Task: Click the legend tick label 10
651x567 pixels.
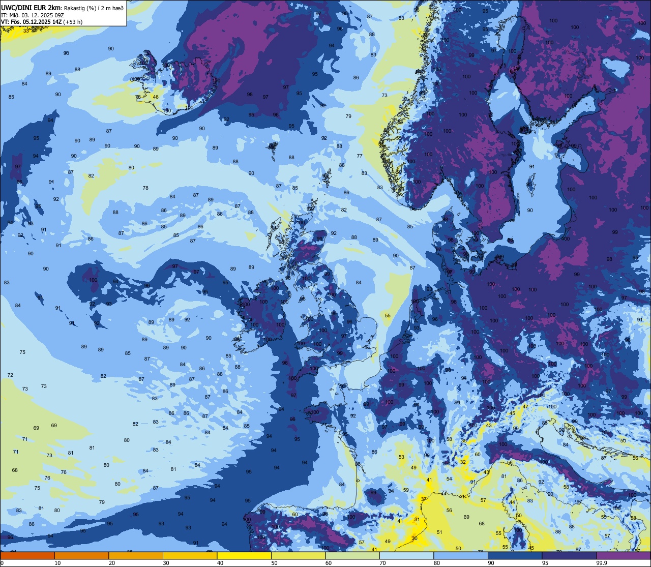Action: point(57,563)
